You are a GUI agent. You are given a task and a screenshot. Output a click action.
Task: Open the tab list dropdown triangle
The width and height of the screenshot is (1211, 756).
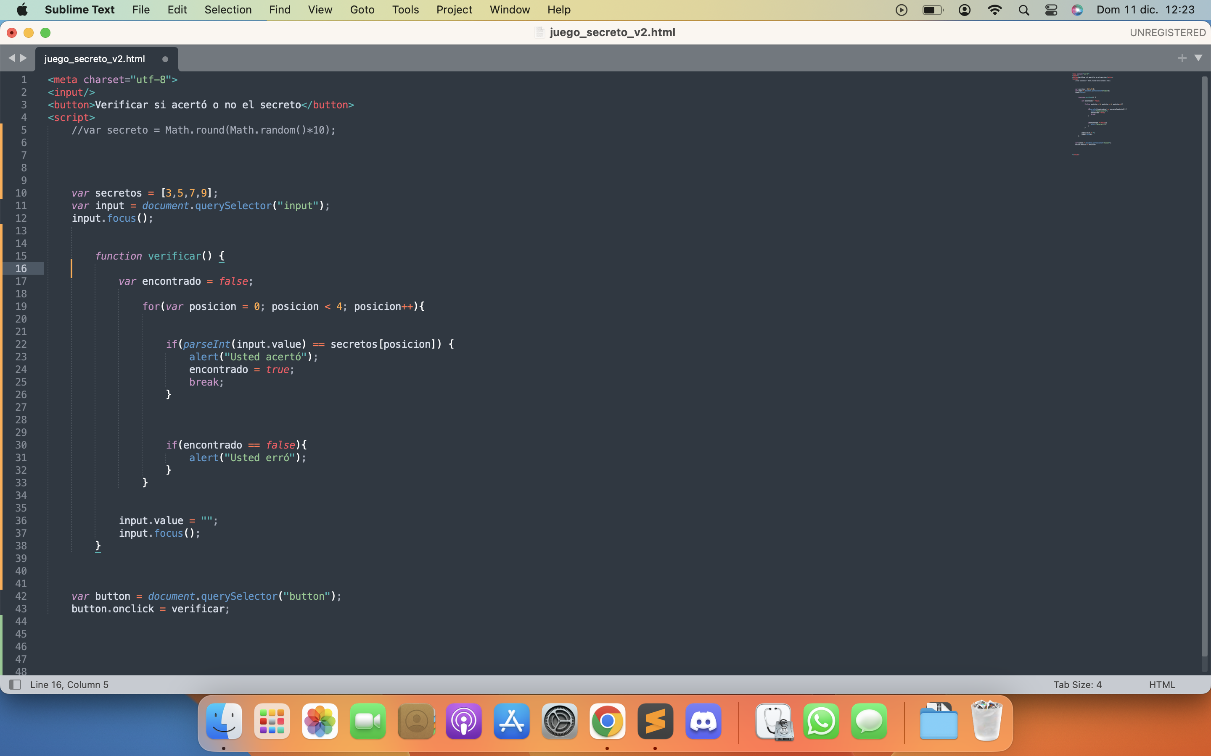pos(1198,58)
